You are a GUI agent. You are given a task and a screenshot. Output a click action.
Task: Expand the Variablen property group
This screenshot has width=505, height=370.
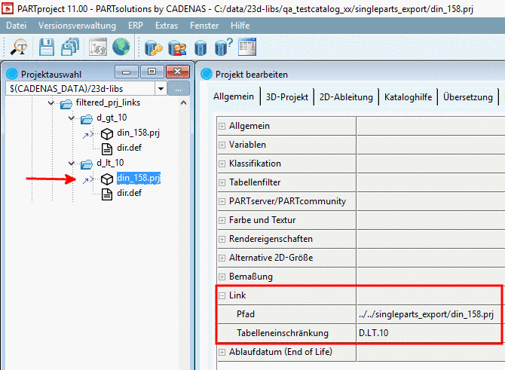pyautogui.click(x=222, y=145)
